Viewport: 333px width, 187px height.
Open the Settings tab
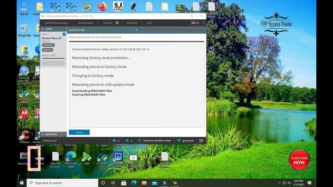(x=132, y=23)
